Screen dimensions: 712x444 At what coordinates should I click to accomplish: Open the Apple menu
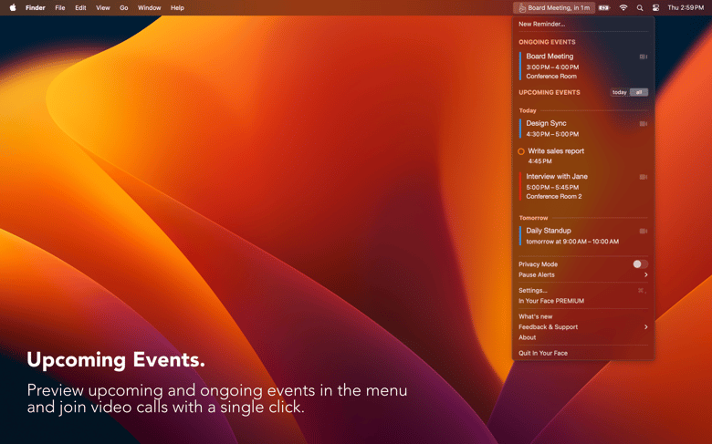click(13, 7)
